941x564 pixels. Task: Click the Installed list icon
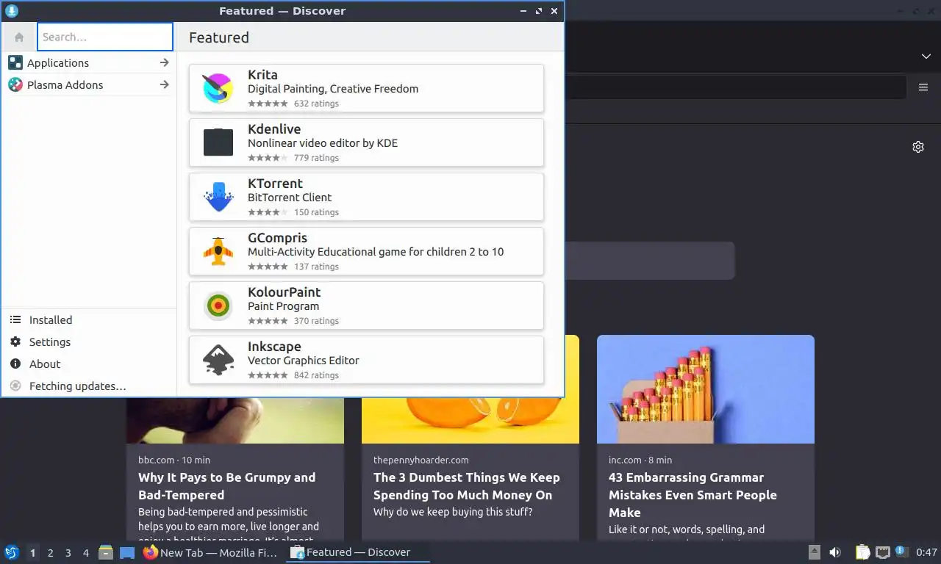point(15,320)
